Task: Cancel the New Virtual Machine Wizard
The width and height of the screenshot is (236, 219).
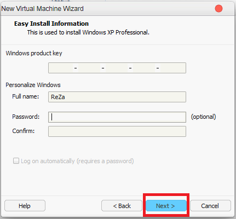Action: click(210, 206)
